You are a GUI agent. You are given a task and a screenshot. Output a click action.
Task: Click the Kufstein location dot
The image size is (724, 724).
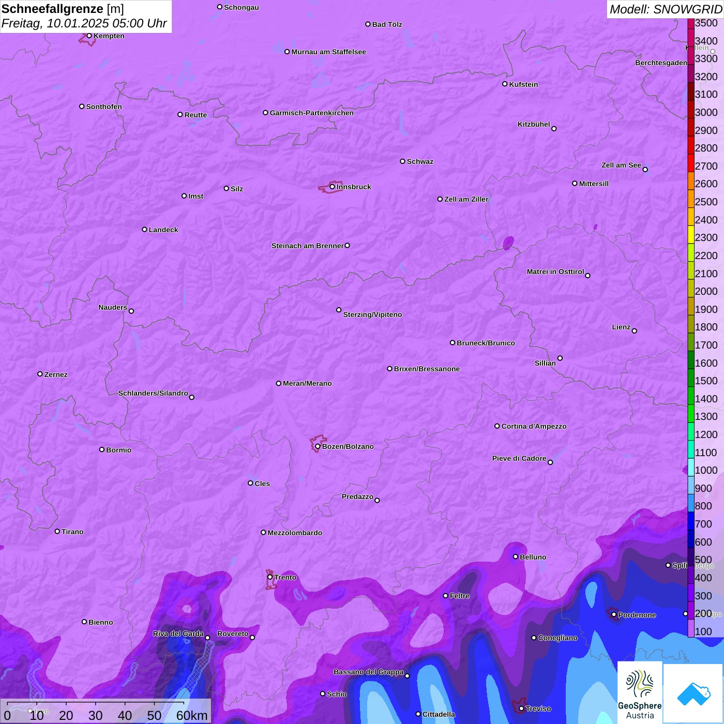(x=505, y=84)
